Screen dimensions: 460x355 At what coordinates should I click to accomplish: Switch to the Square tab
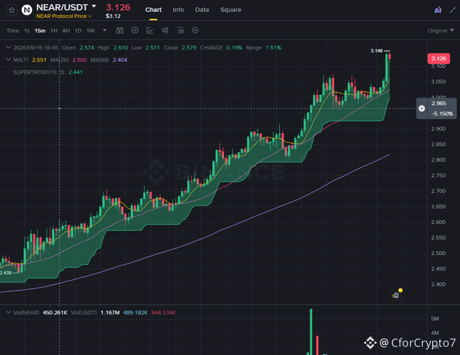click(231, 10)
